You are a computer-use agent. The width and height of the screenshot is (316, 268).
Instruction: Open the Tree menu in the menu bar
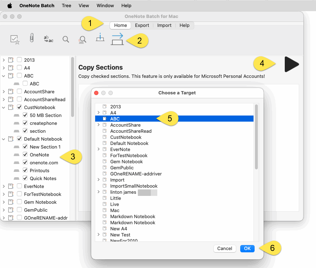pos(66,5)
